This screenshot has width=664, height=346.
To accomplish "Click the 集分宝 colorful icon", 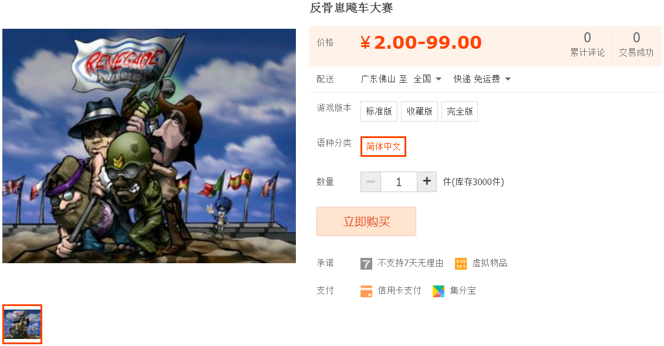I will click(439, 291).
